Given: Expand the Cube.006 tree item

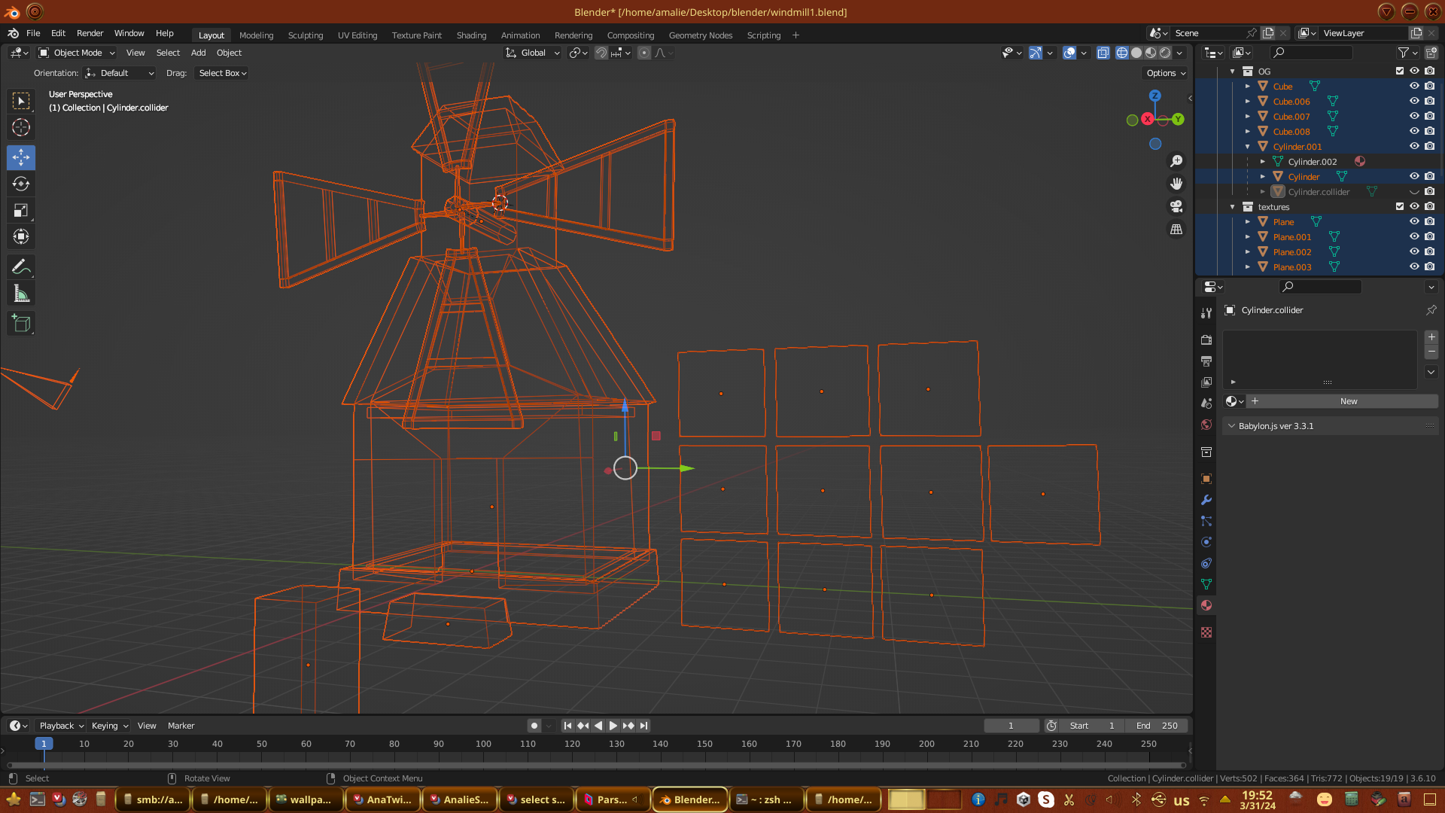Looking at the screenshot, I should (1248, 102).
